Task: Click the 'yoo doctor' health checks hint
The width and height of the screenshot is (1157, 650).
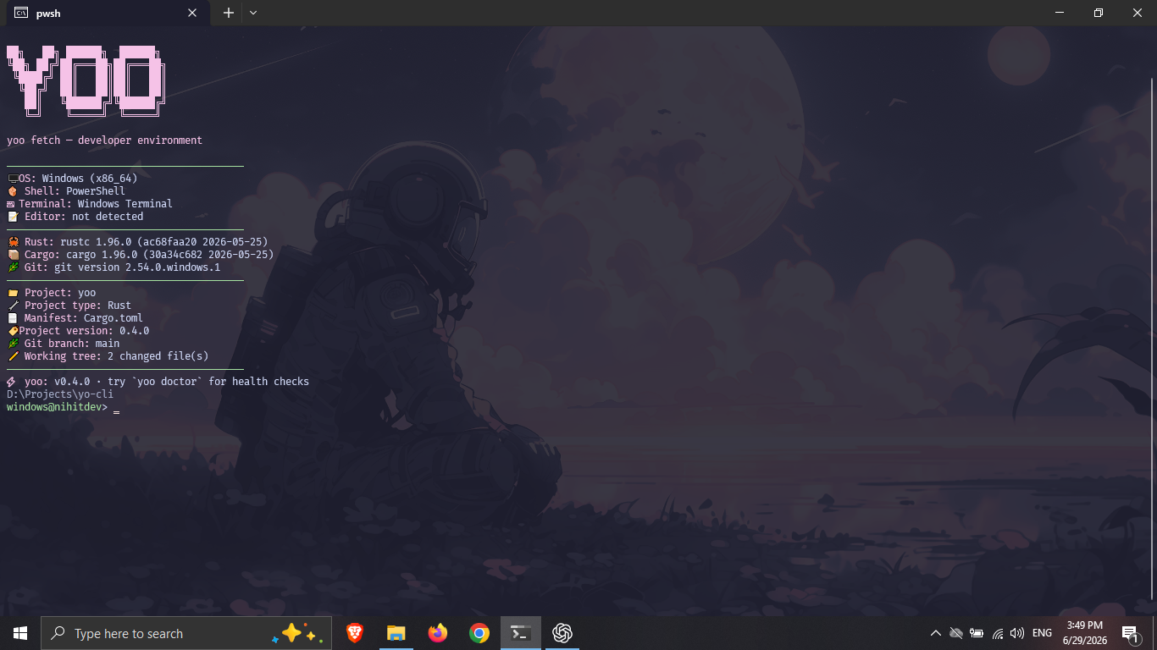Action: [158, 382]
